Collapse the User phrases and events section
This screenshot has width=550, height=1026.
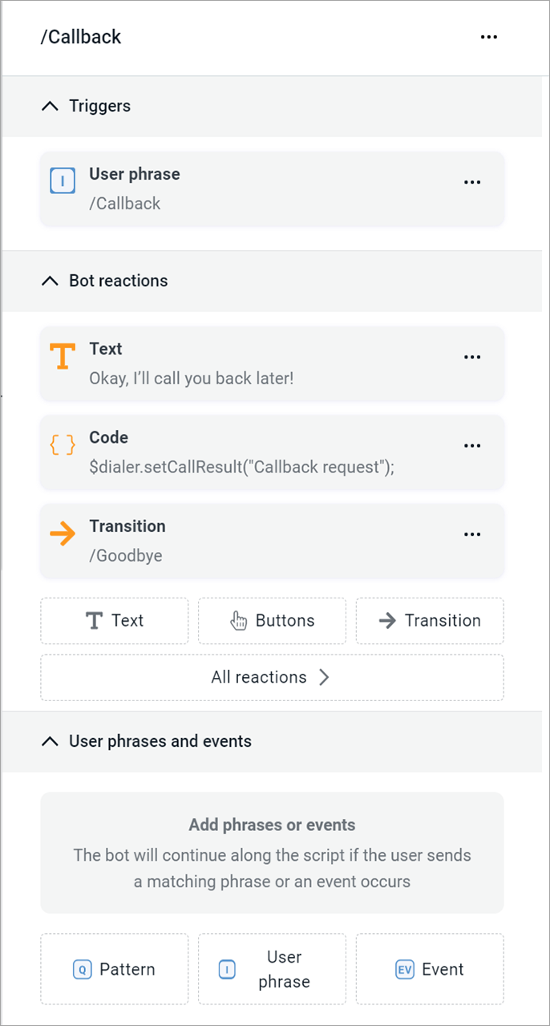(50, 741)
